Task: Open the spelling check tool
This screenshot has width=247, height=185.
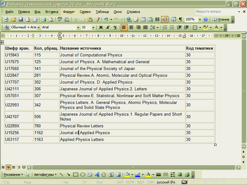Action: click(x=60, y=19)
